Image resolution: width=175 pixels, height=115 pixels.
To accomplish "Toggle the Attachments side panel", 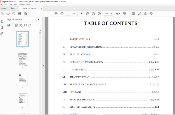I will click(x=2, y=33).
